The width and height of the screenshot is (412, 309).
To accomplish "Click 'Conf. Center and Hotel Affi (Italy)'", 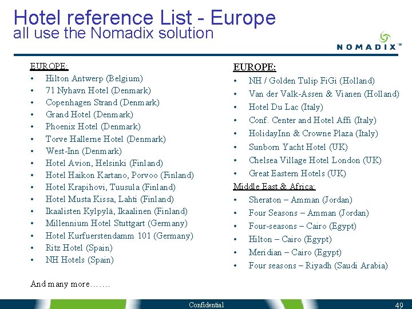I will (312, 120).
